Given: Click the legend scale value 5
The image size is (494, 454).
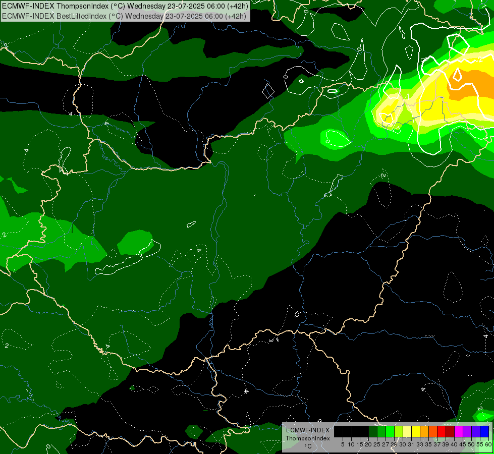Looking at the screenshot, I should pyautogui.click(x=343, y=444).
